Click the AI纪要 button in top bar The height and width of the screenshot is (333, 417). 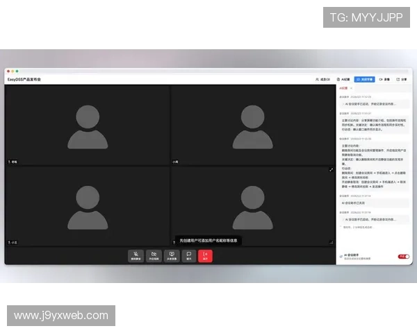tap(345, 80)
